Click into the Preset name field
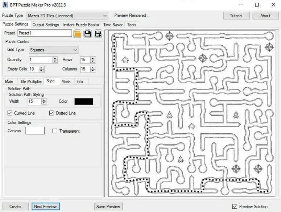281x212 pixels. 44,33
